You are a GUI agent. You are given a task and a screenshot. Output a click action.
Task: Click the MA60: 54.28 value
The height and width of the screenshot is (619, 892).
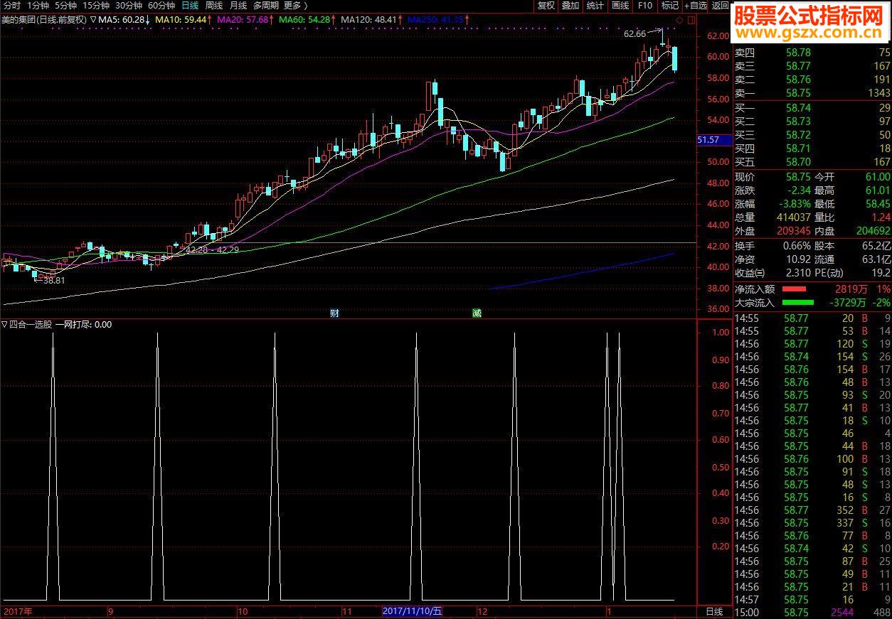307,19
